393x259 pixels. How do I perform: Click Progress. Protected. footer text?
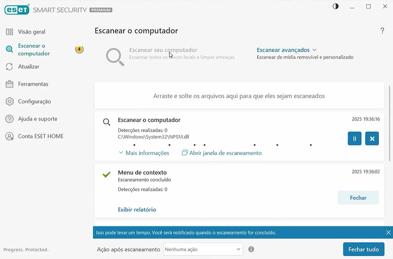click(26, 250)
